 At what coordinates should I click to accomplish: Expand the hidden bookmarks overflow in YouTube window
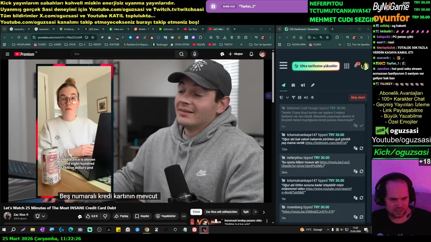241,44
